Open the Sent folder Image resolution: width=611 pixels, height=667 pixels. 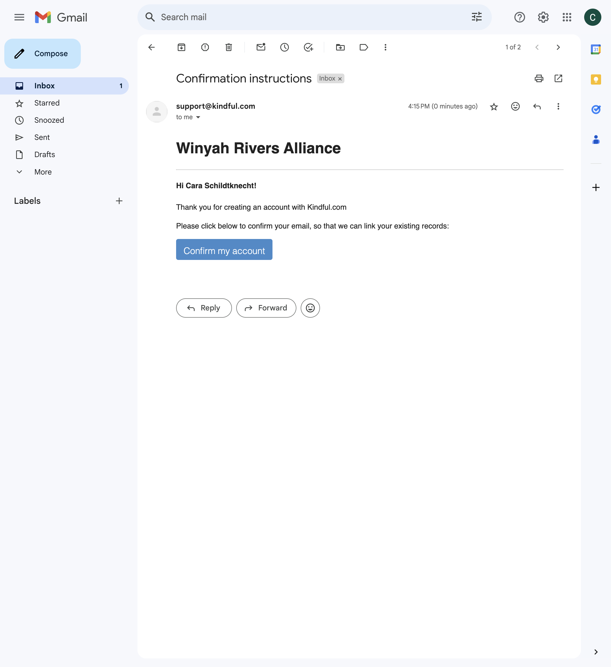[64, 138]
